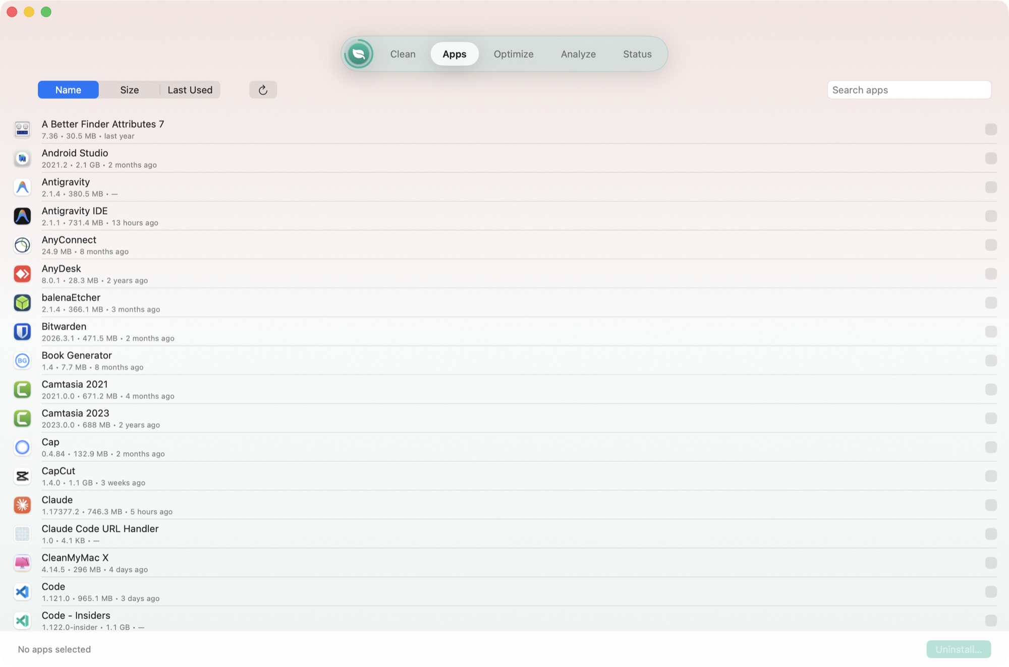Click the Uninstall... button
Image resolution: width=1009 pixels, height=667 pixels.
[x=959, y=649]
